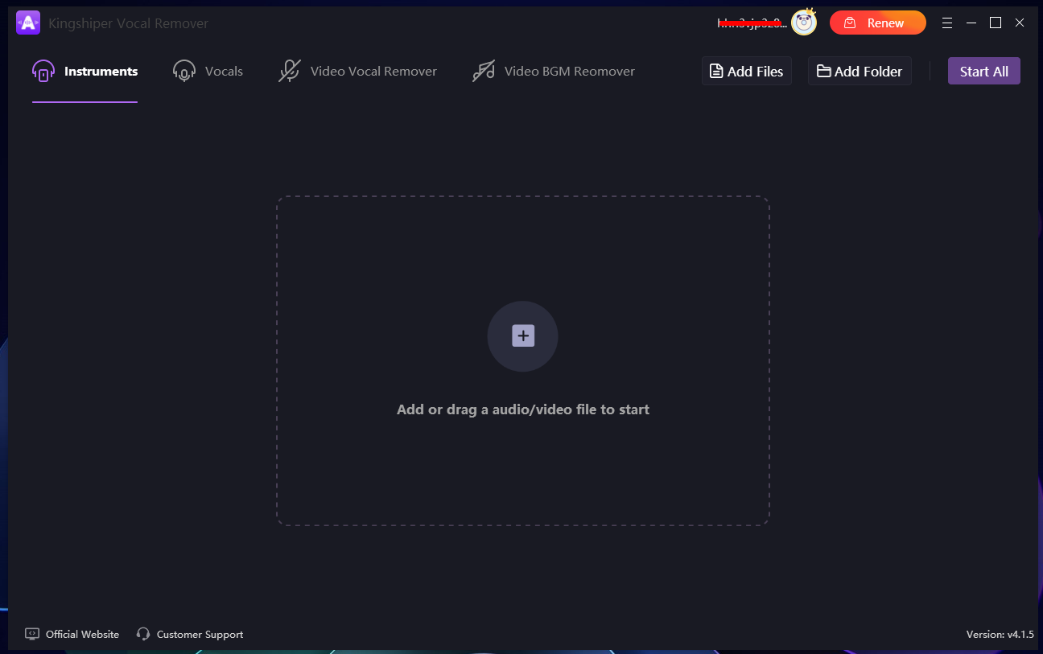
Task: Select the Vocals microphone icon
Action: click(184, 71)
